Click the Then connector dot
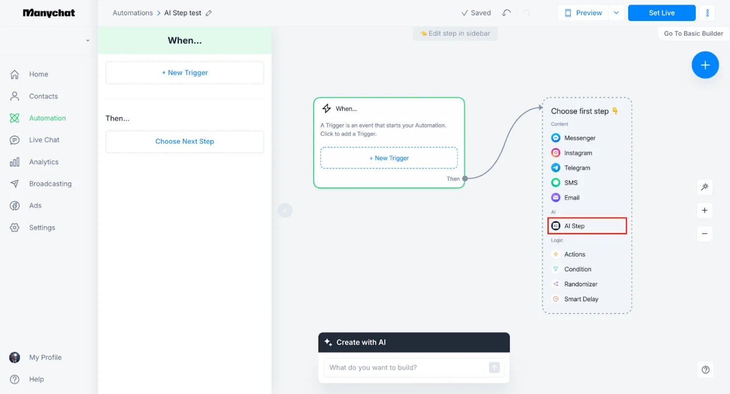The height and width of the screenshot is (394, 730). pyautogui.click(x=465, y=179)
